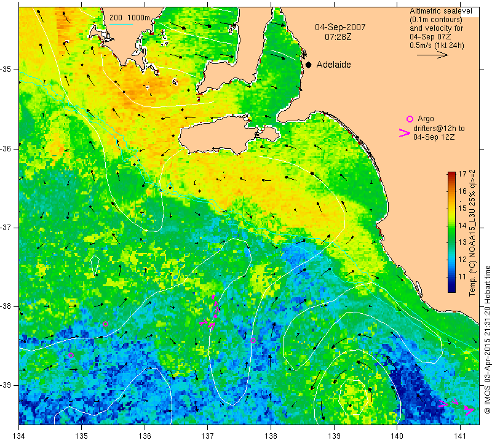Click the '07:28Z' time text

(338, 37)
